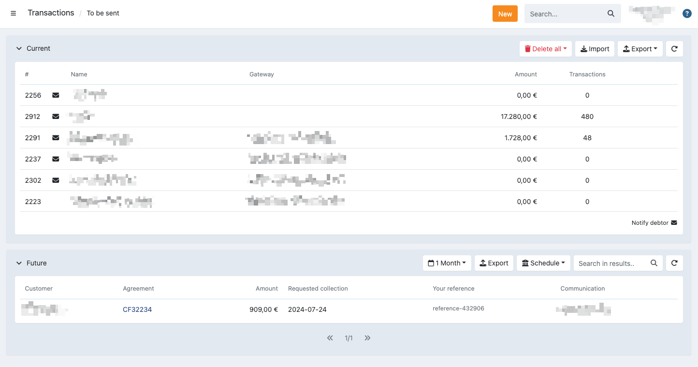Click the blue help question mark icon
The width and height of the screenshot is (698, 367).
686,14
